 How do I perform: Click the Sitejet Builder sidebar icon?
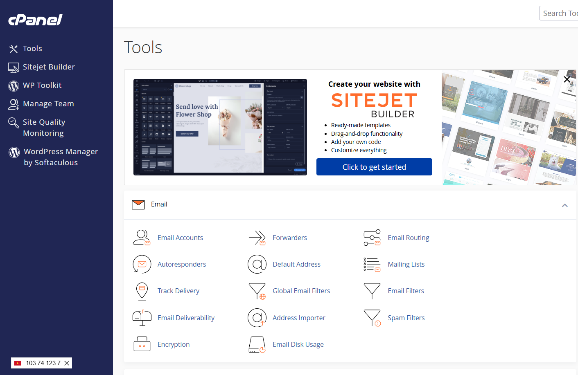(14, 67)
